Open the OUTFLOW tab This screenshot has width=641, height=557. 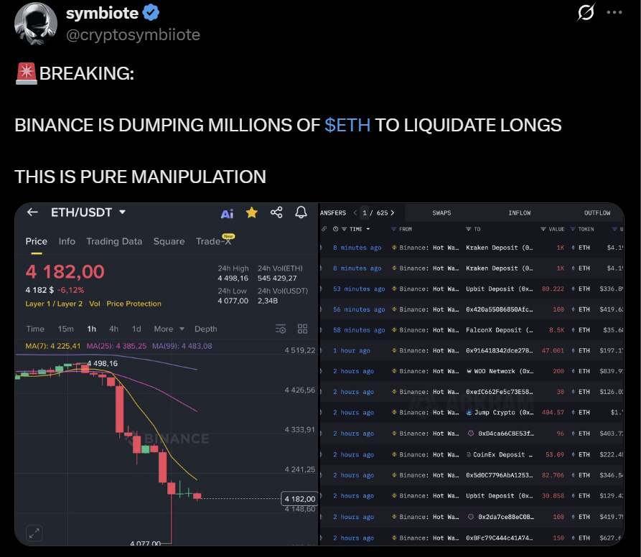[x=597, y=212]
